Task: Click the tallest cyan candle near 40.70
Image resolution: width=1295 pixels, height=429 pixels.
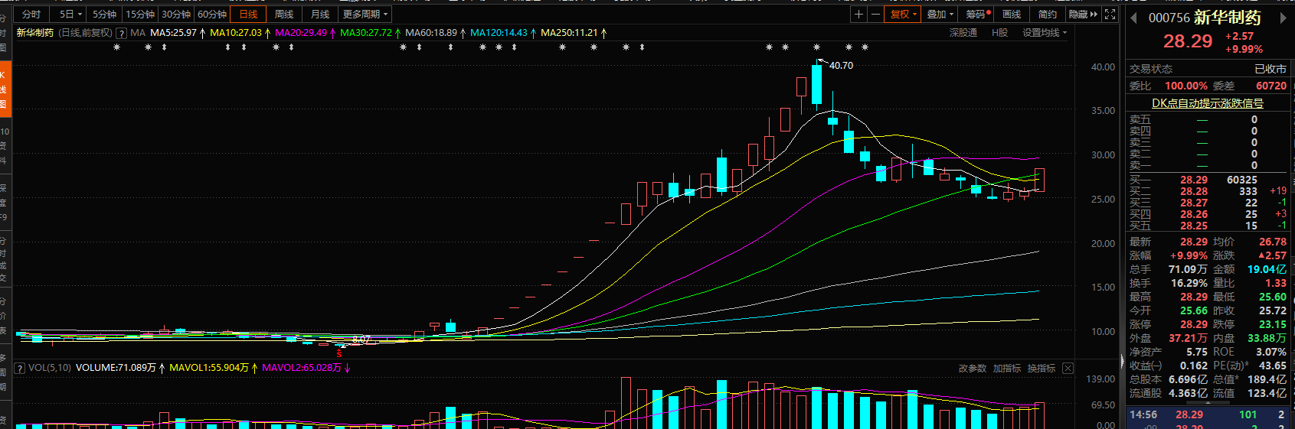Action: click(817, 84)
